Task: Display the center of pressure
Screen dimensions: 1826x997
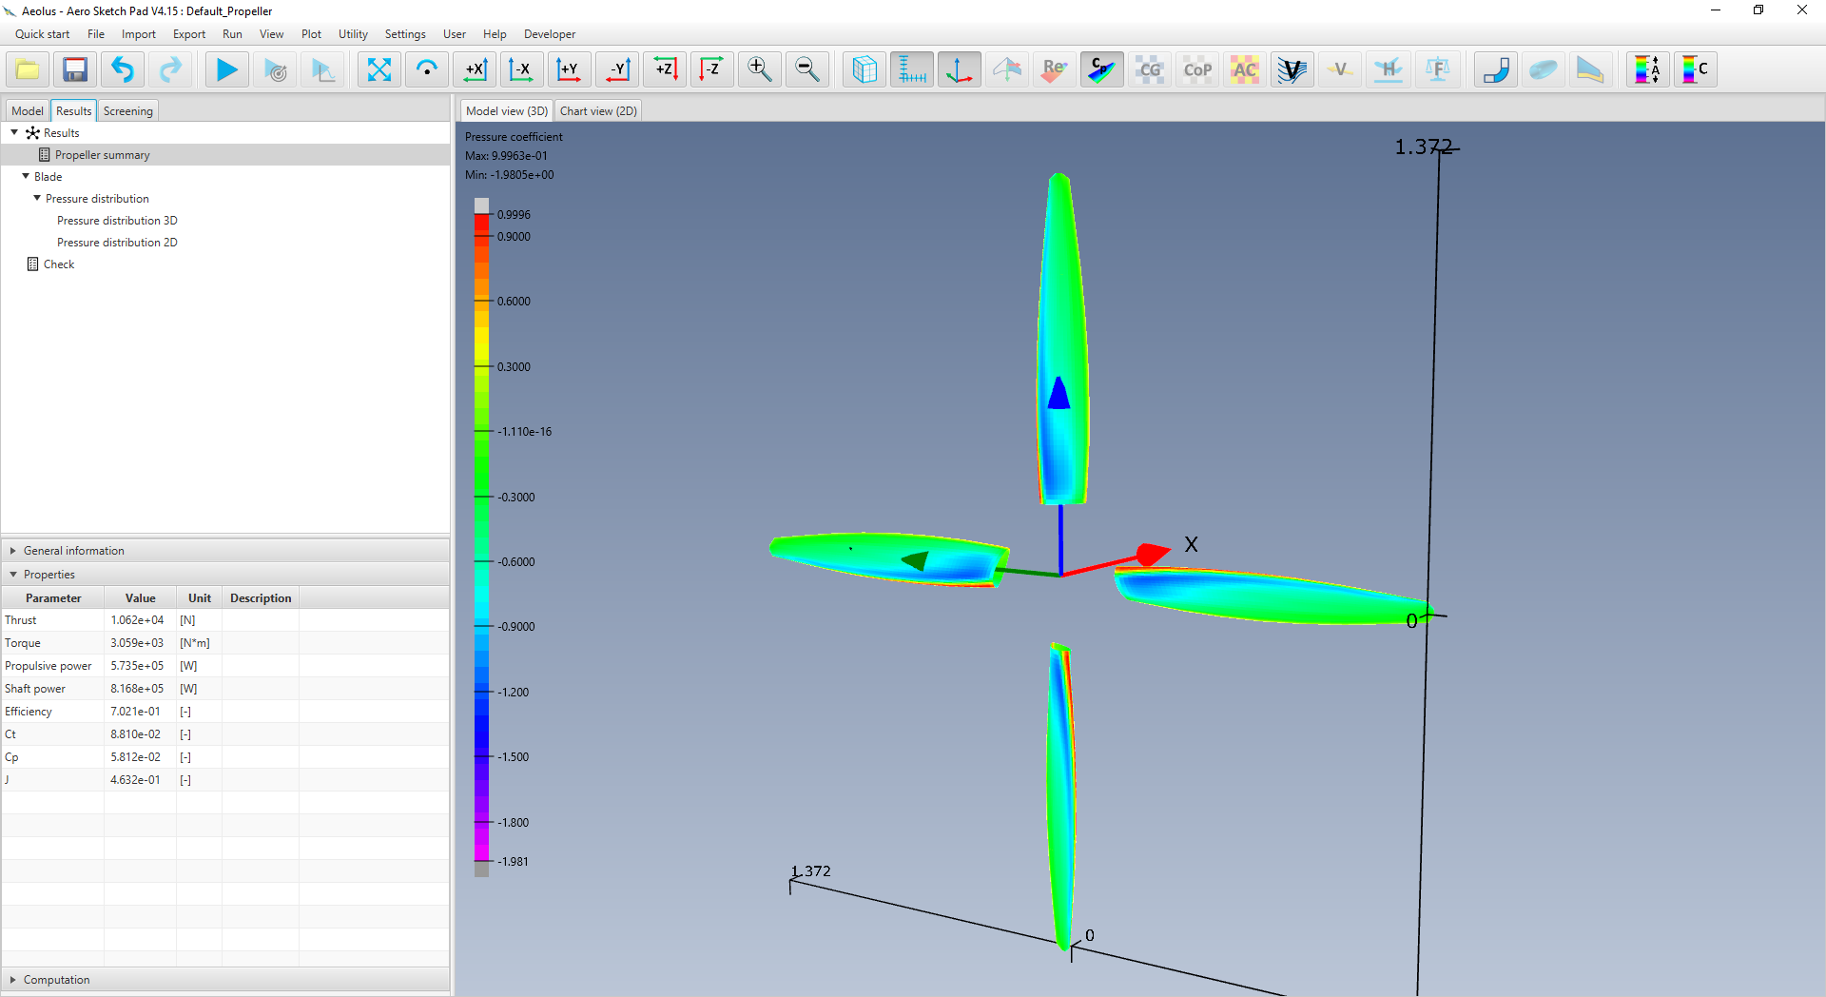Action: click(1196, 68)
